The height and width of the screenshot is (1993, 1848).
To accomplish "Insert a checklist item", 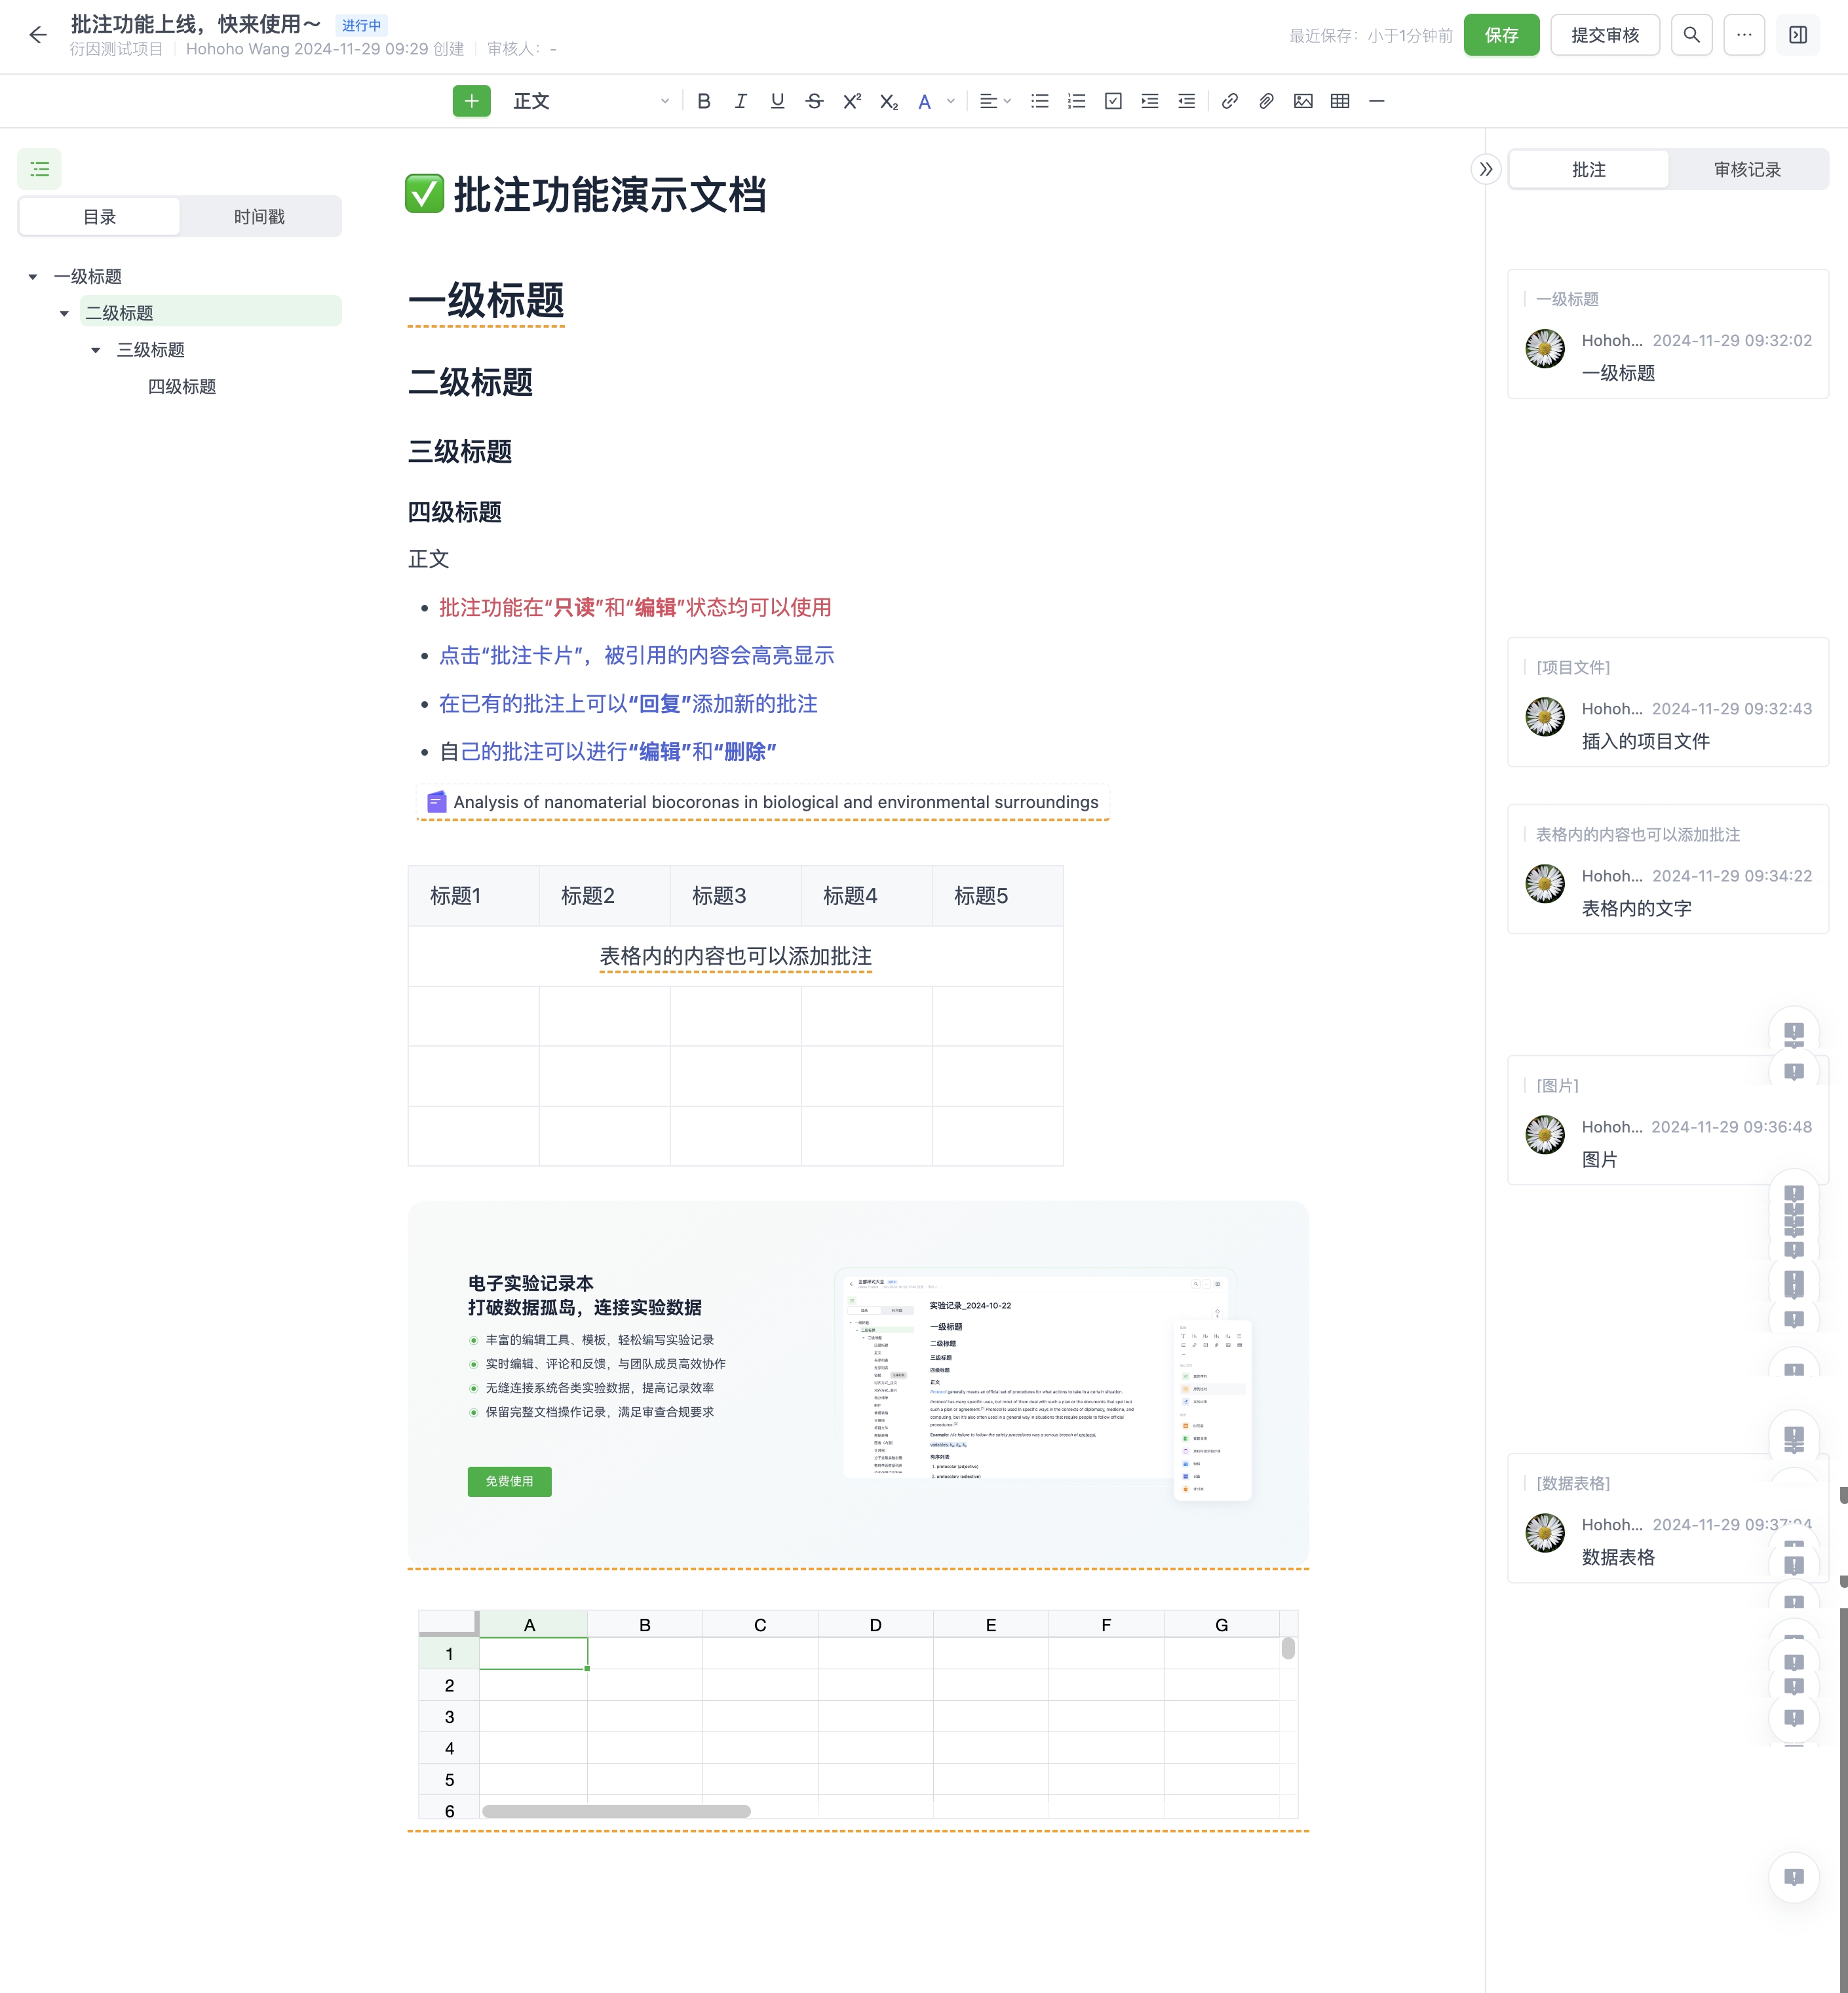I will (1113, 101).
